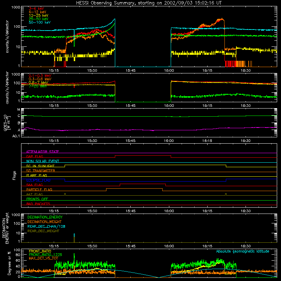The width and height of the screenshot is (281, 281).
Task: Click the 0.1-0.3 MeV legend label
Action: [x=40, y=76]
